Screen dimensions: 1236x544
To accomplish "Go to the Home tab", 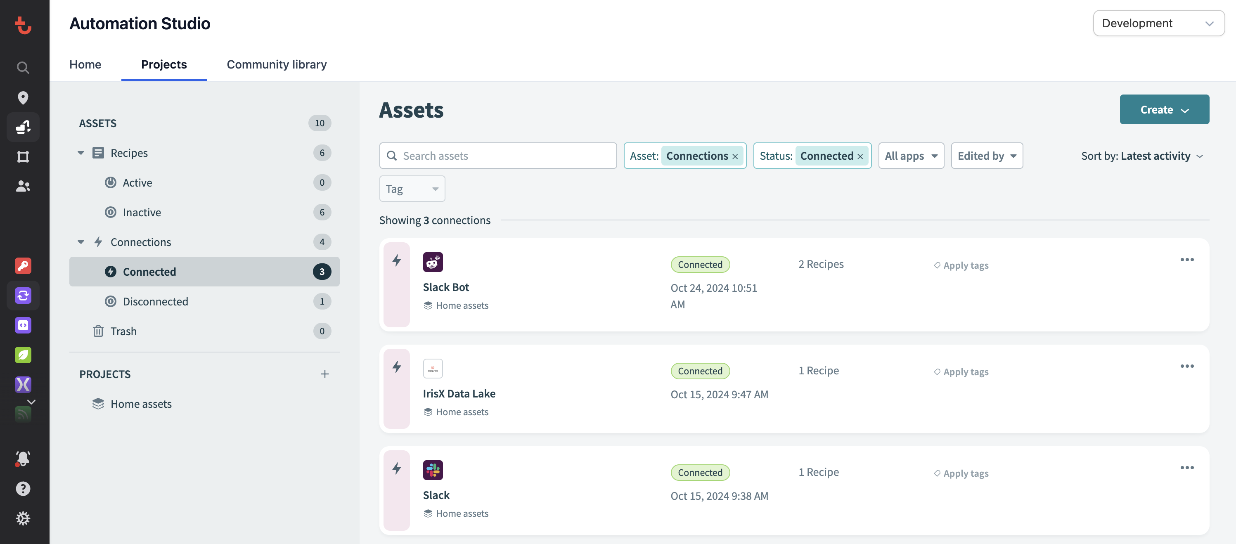I will pyautogui.click(x=85, y=64).
